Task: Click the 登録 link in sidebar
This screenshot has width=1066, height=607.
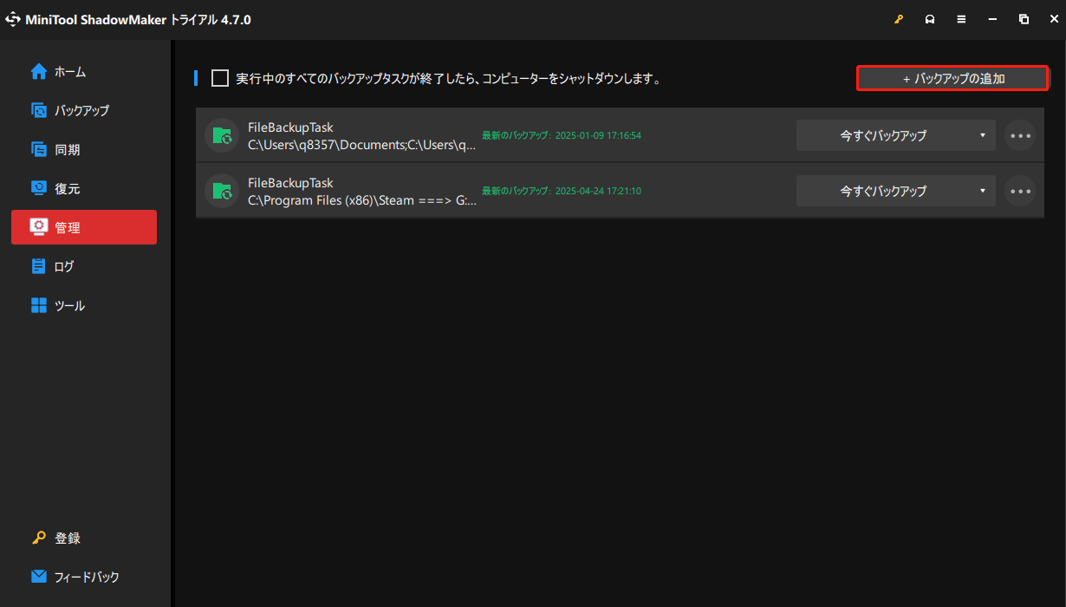Action: click(67, 538)
